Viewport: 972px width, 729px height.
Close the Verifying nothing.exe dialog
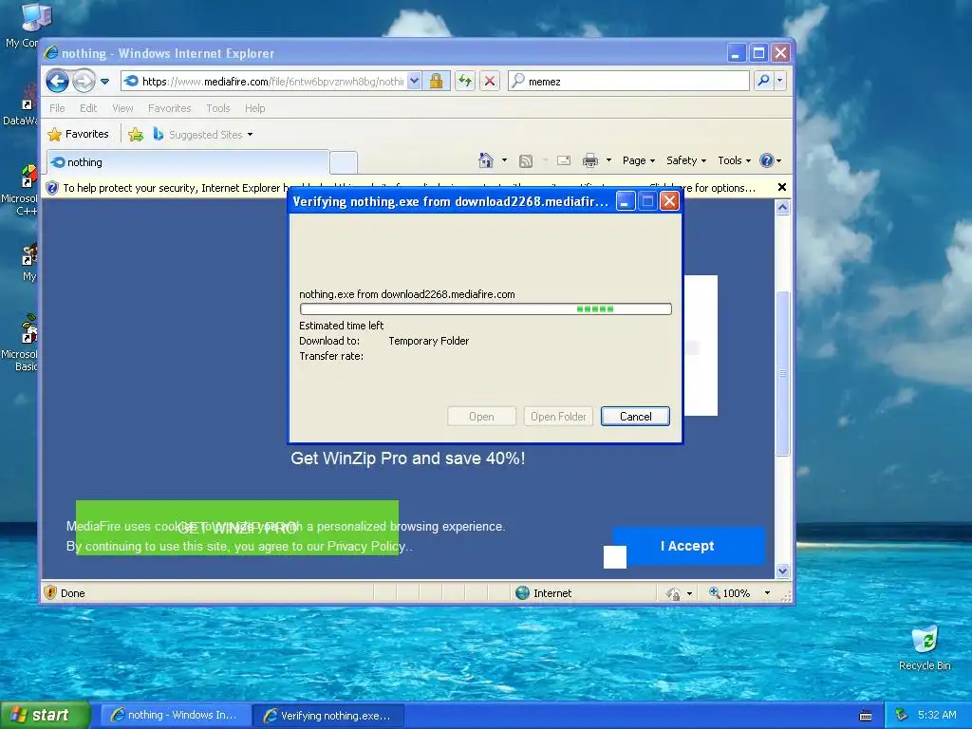pyautogui.click(x=669, y=201)
